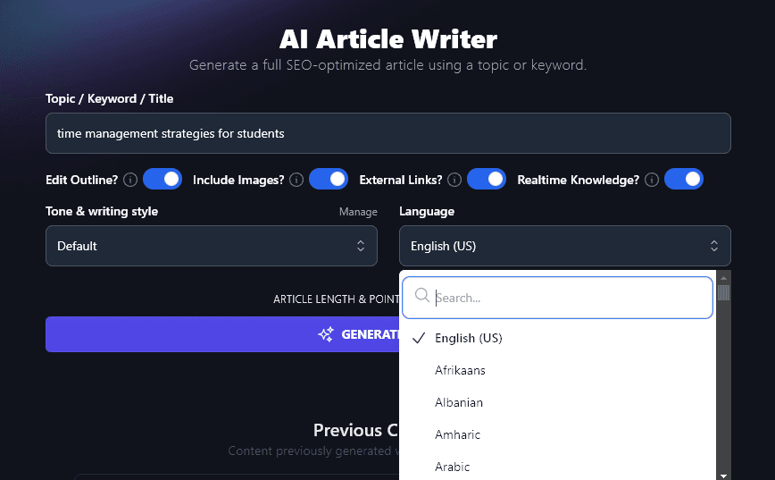Turn off the Edit Outline toggle
Screen dimensions: 775x480
point(162,180)
